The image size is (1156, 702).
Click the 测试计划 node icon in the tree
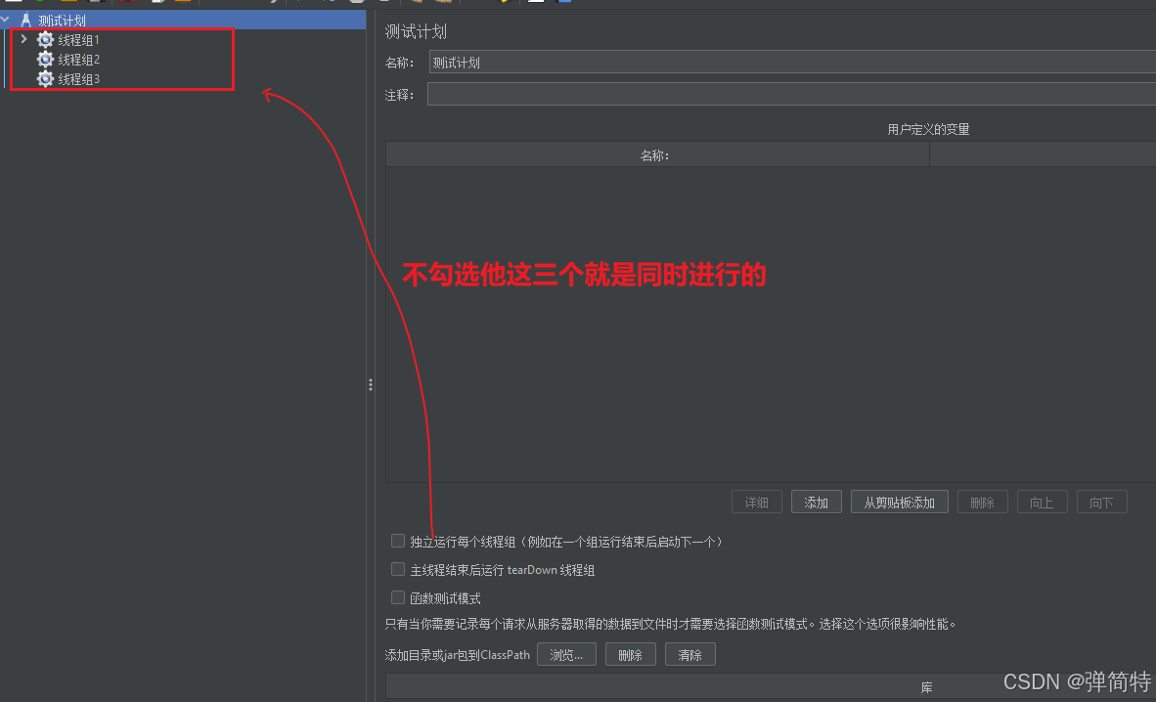pos(26,19)
